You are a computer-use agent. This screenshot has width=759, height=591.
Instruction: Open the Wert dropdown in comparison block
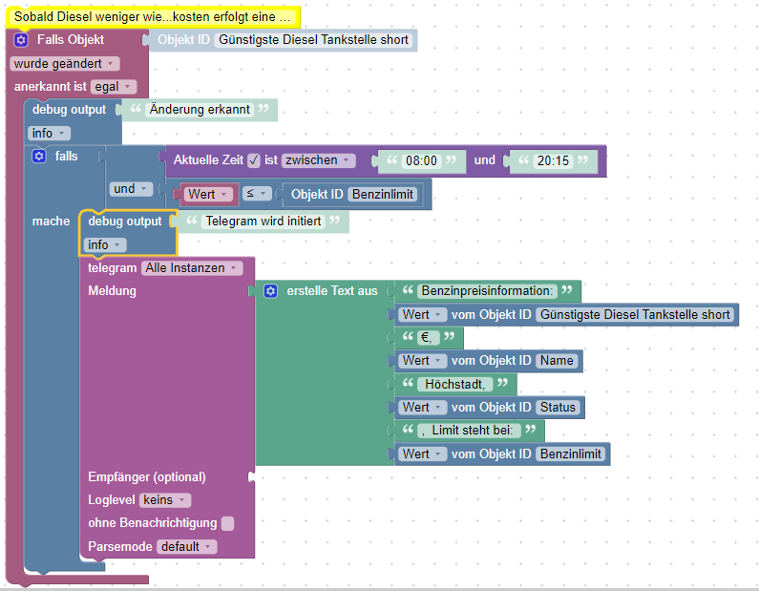pos(208,194)
